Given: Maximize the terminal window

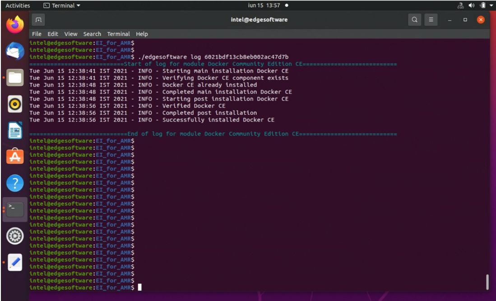Looking at the screenshot, I should [465, 19].
